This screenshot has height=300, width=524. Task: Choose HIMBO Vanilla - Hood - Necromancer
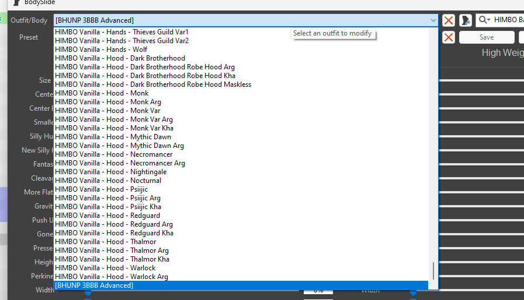[x=241, y=154]
